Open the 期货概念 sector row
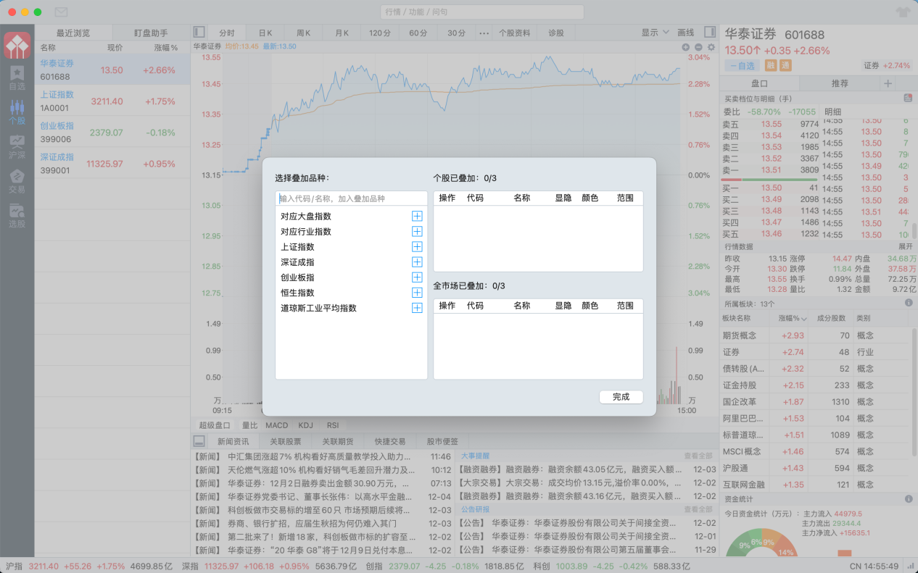 click(816, 335)
